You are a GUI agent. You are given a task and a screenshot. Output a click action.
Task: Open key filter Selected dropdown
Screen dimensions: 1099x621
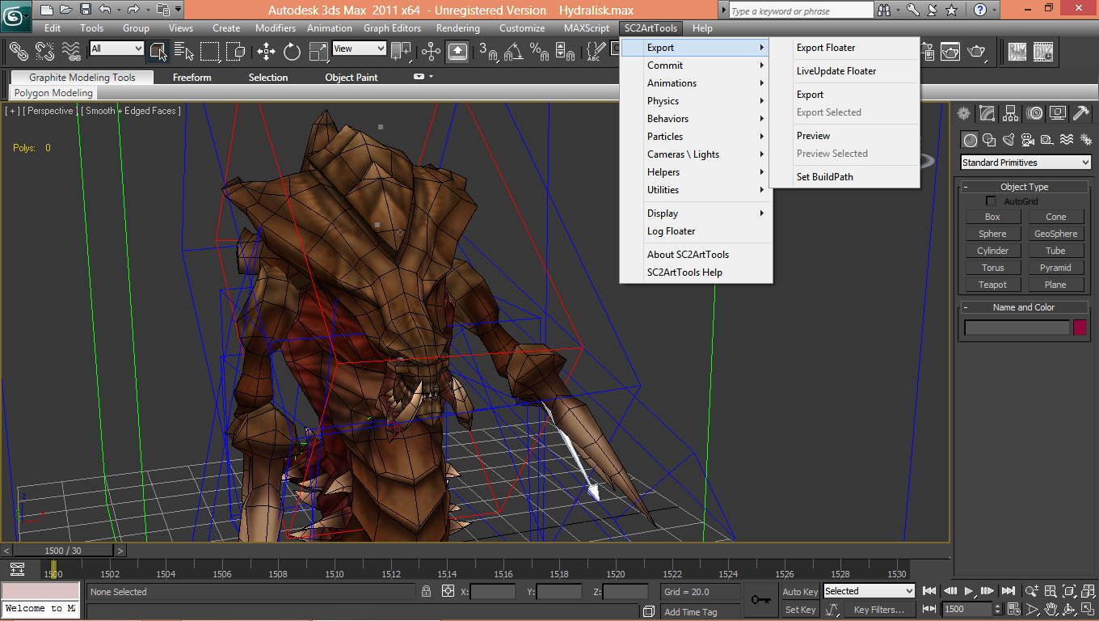click(869, 591)
